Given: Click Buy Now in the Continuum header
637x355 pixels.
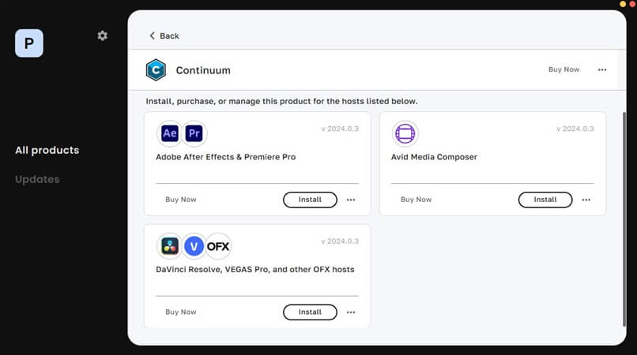Looking at the screenshot, I should click(563, 69).
